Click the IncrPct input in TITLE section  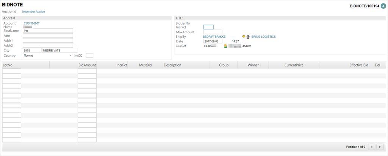[x=208, y=27]
